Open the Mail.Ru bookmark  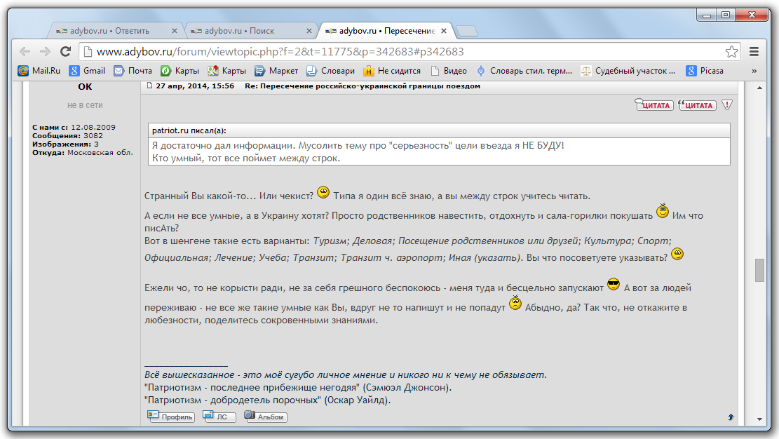coord(40,71)
